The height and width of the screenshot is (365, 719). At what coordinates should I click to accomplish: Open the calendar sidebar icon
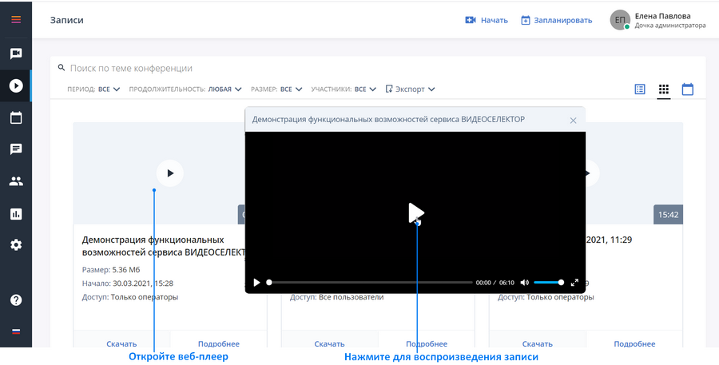pos(16,118)
